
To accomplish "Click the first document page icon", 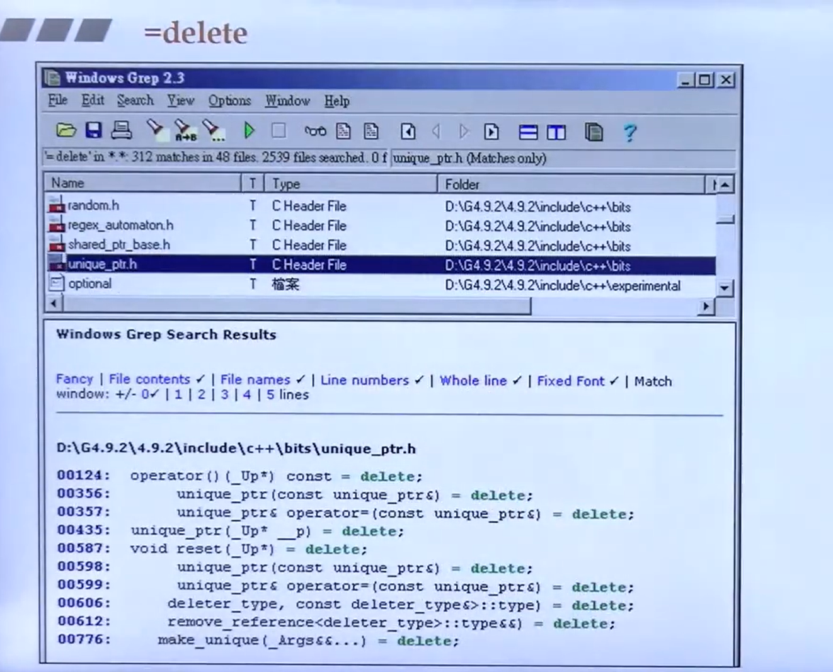I will pyautogui.click(x=343, y=131).
